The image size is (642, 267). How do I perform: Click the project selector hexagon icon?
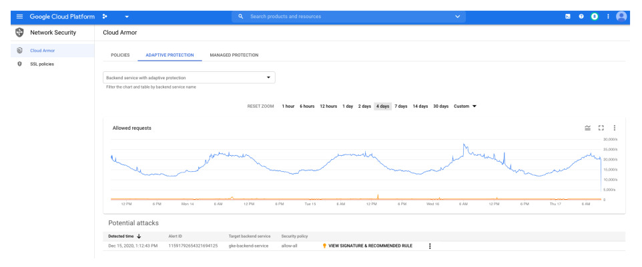(x=105, y=17)
